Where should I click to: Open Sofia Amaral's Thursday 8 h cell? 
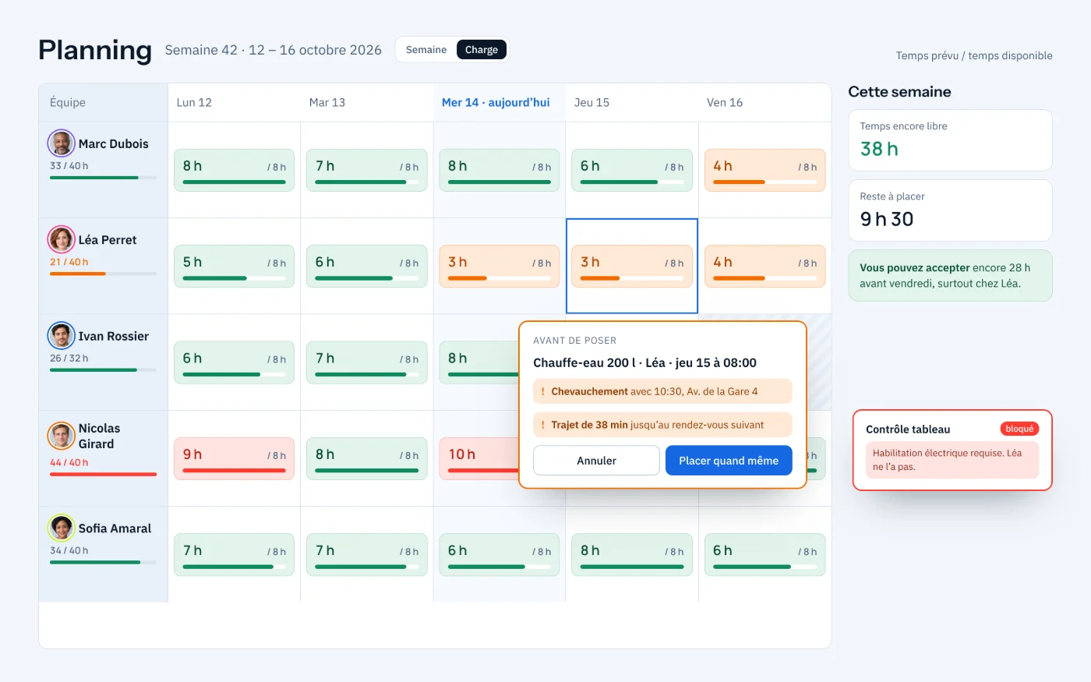(632, 554)
